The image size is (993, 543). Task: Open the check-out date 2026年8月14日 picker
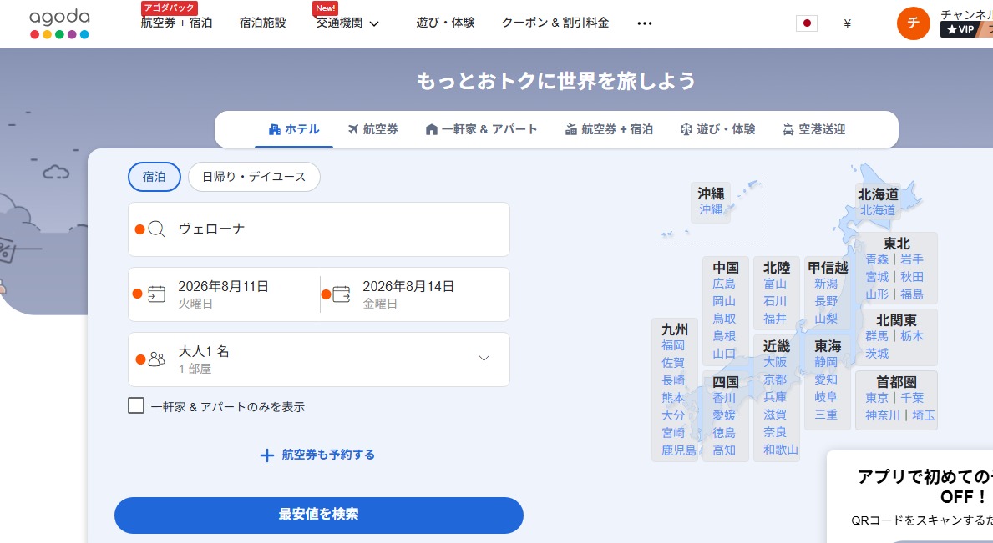point(415,294)
